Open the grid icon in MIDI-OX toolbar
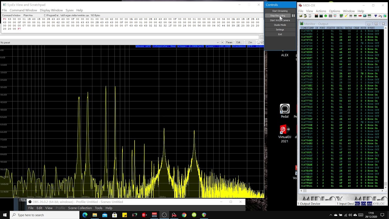 click(x=330, y=16)
